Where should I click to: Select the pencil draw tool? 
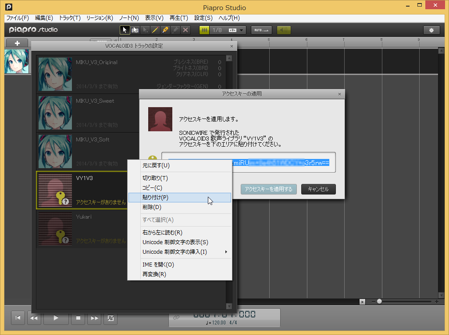point(155,30)
